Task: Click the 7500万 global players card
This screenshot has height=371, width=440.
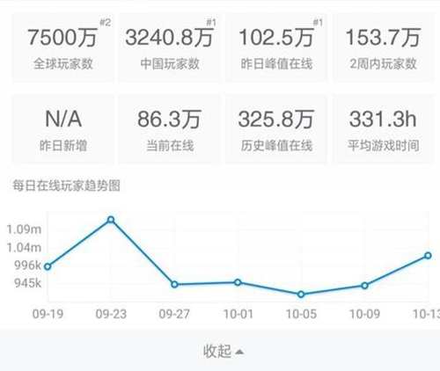Action: click(x=63, y=47)
